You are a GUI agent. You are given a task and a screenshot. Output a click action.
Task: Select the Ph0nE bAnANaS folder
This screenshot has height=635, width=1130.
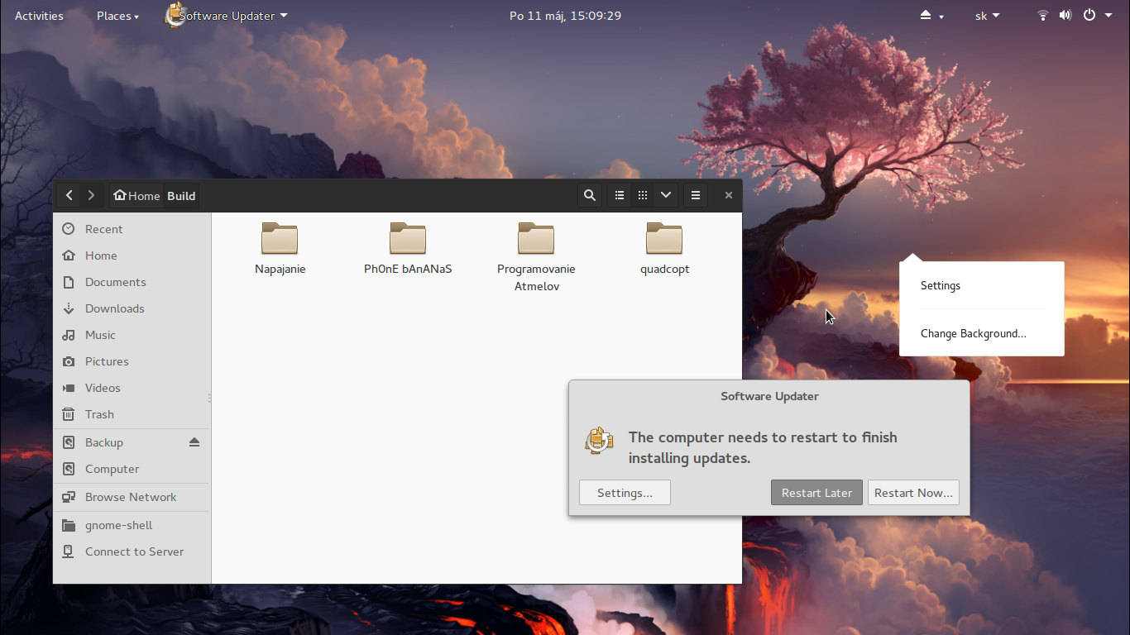click(x=408, y=248)
